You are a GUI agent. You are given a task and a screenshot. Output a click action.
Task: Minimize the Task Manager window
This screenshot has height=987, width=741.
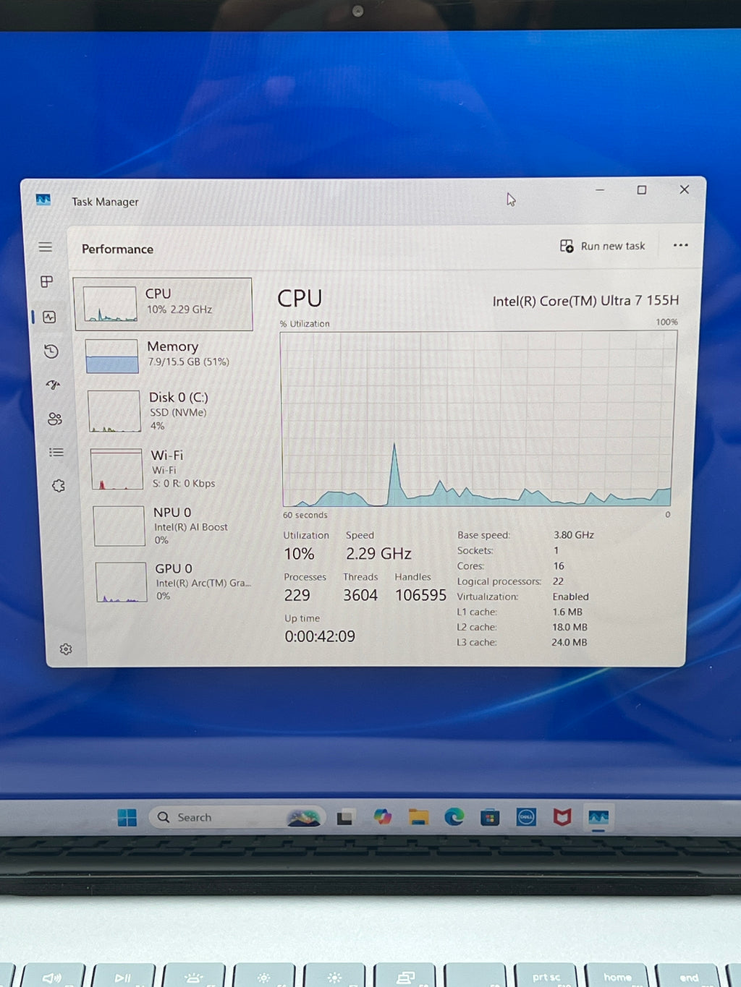point(600,190)
